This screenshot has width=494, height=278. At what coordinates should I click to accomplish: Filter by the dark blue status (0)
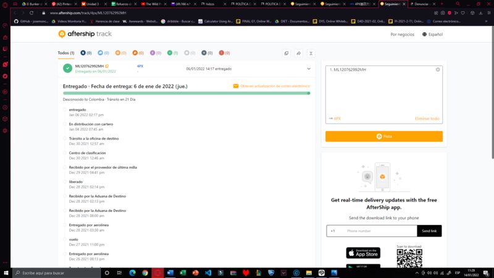coord(86,53)
